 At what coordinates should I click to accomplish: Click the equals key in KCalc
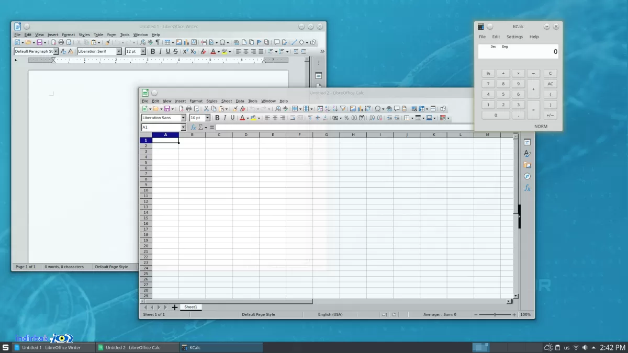coord(533,110)
